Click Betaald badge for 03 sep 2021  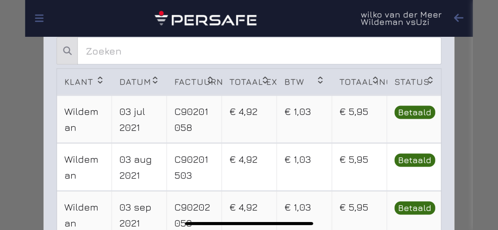click(414, 208)
